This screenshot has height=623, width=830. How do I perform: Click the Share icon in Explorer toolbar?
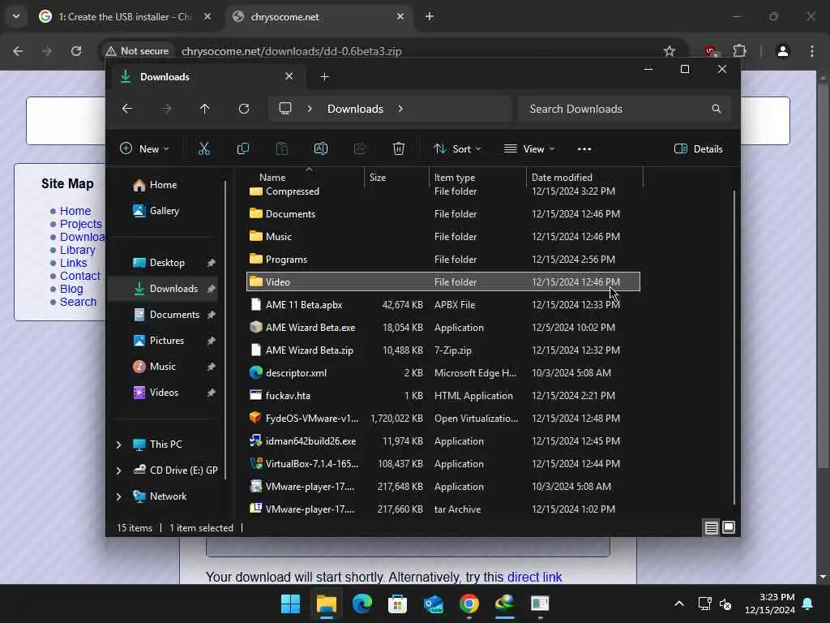(x=360, y=149)
